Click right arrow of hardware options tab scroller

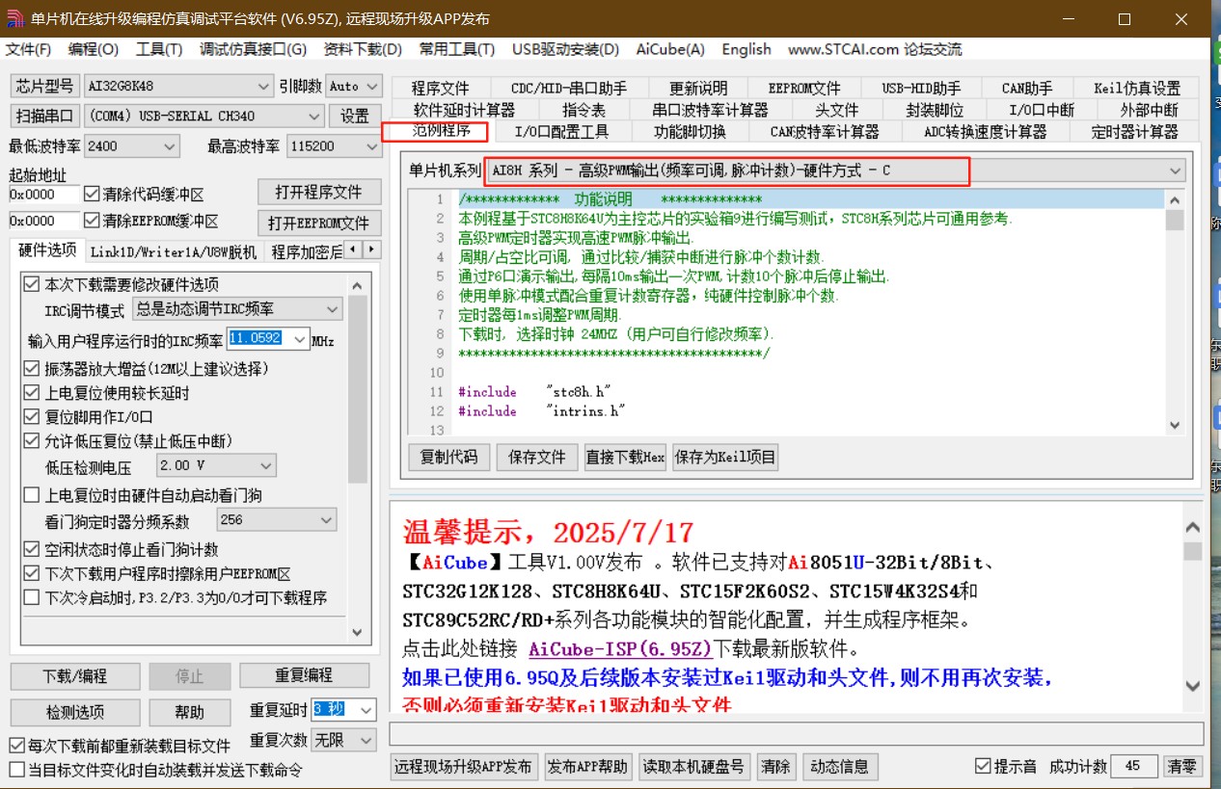click(371, 250)
